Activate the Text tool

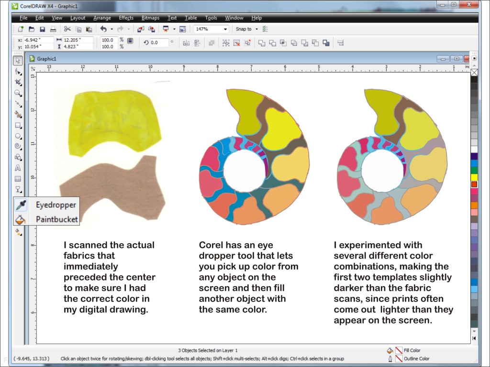pos(18,168)
